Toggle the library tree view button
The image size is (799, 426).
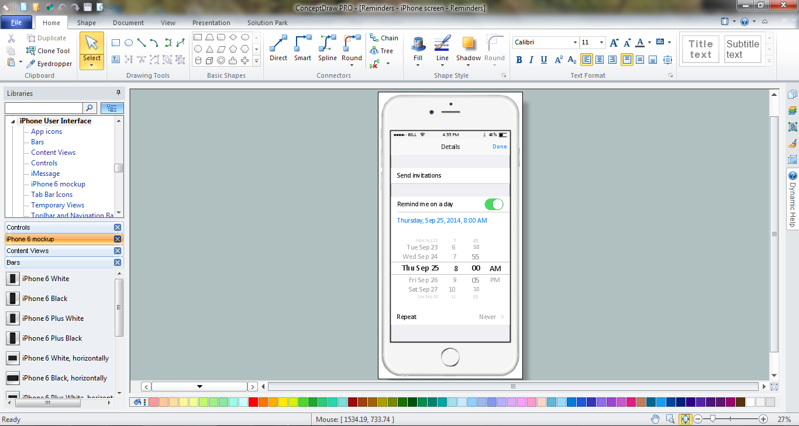[112, 108]
